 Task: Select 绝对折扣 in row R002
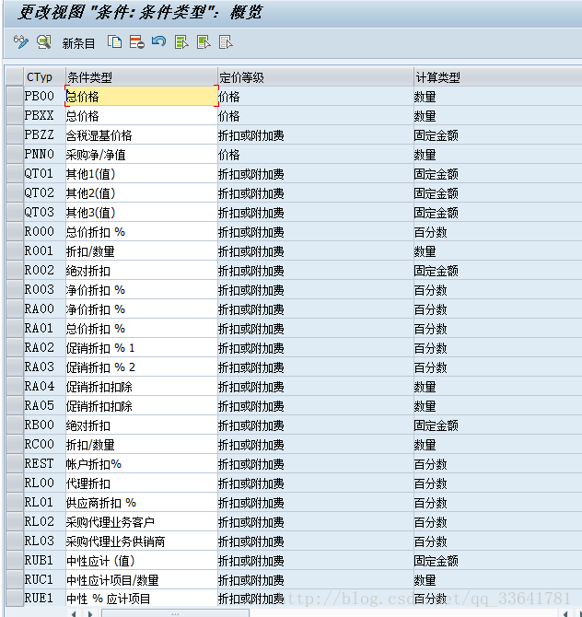coord(142,271)
